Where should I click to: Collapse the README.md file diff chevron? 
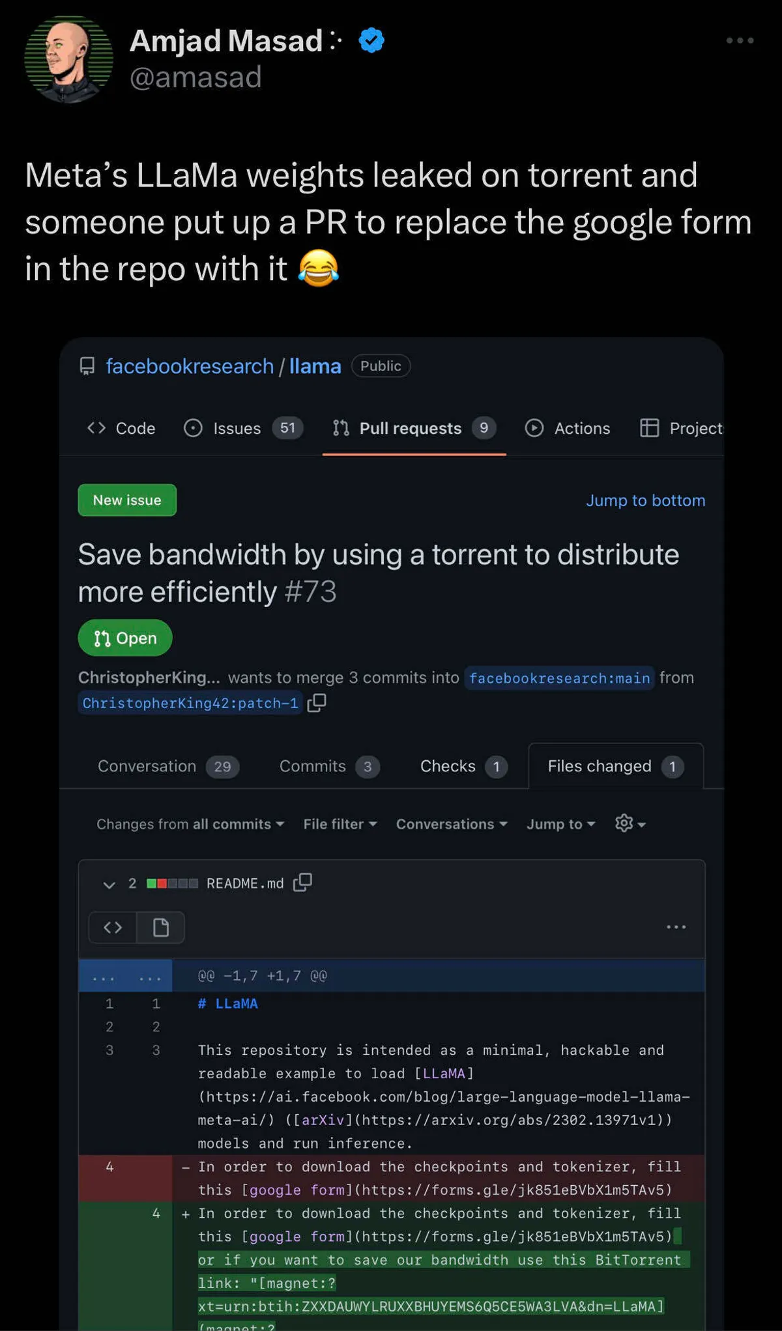click(109, 884)
